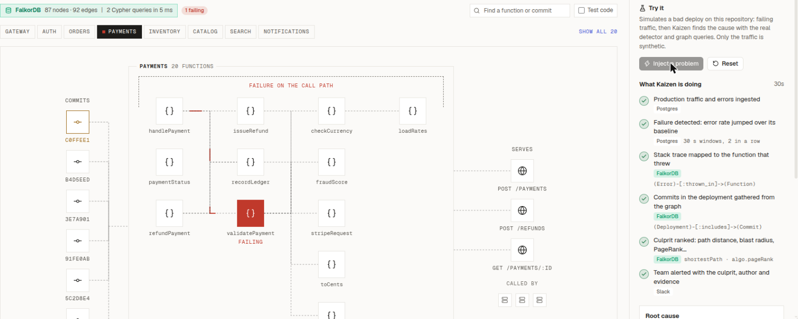Click the POST /REFUNDS endpoint globe icon

coord(522,211)
